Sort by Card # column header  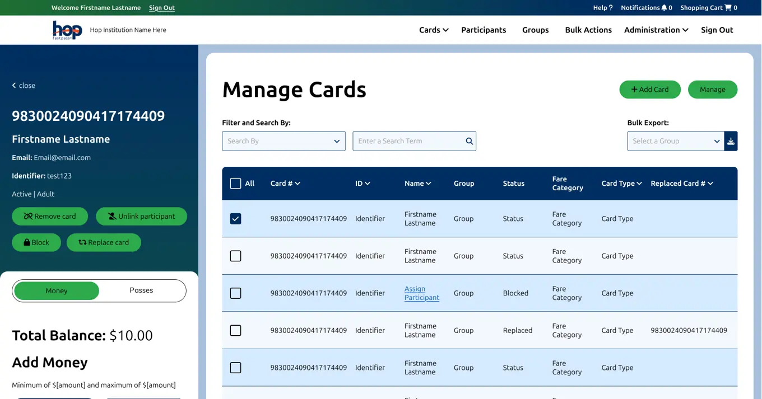pyautogui.click(x=285, y=184)
